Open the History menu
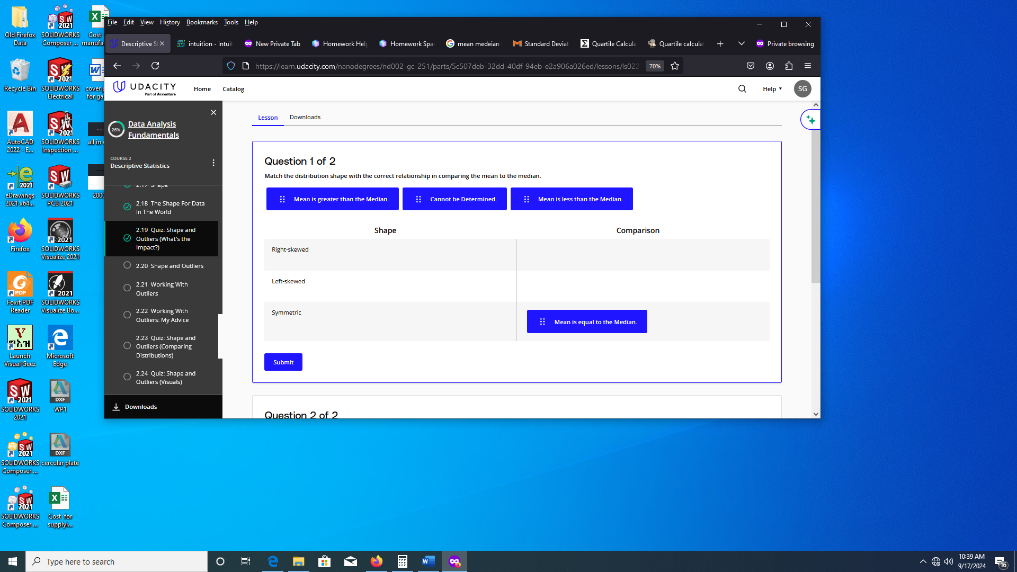The image size is (1017, 572). point(170,22)
